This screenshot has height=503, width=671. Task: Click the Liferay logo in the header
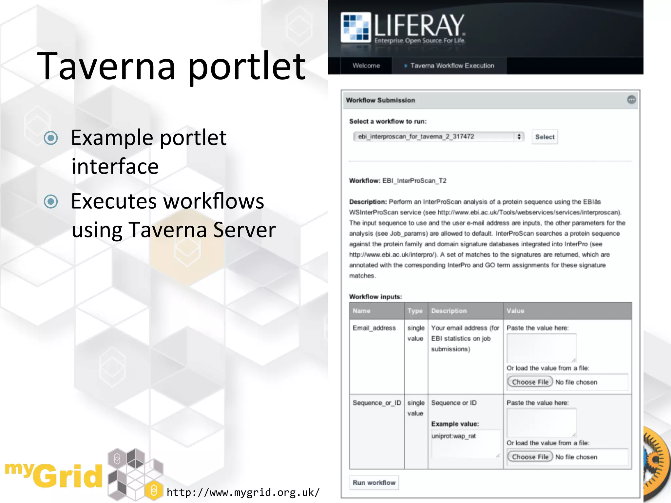point(403,28)
